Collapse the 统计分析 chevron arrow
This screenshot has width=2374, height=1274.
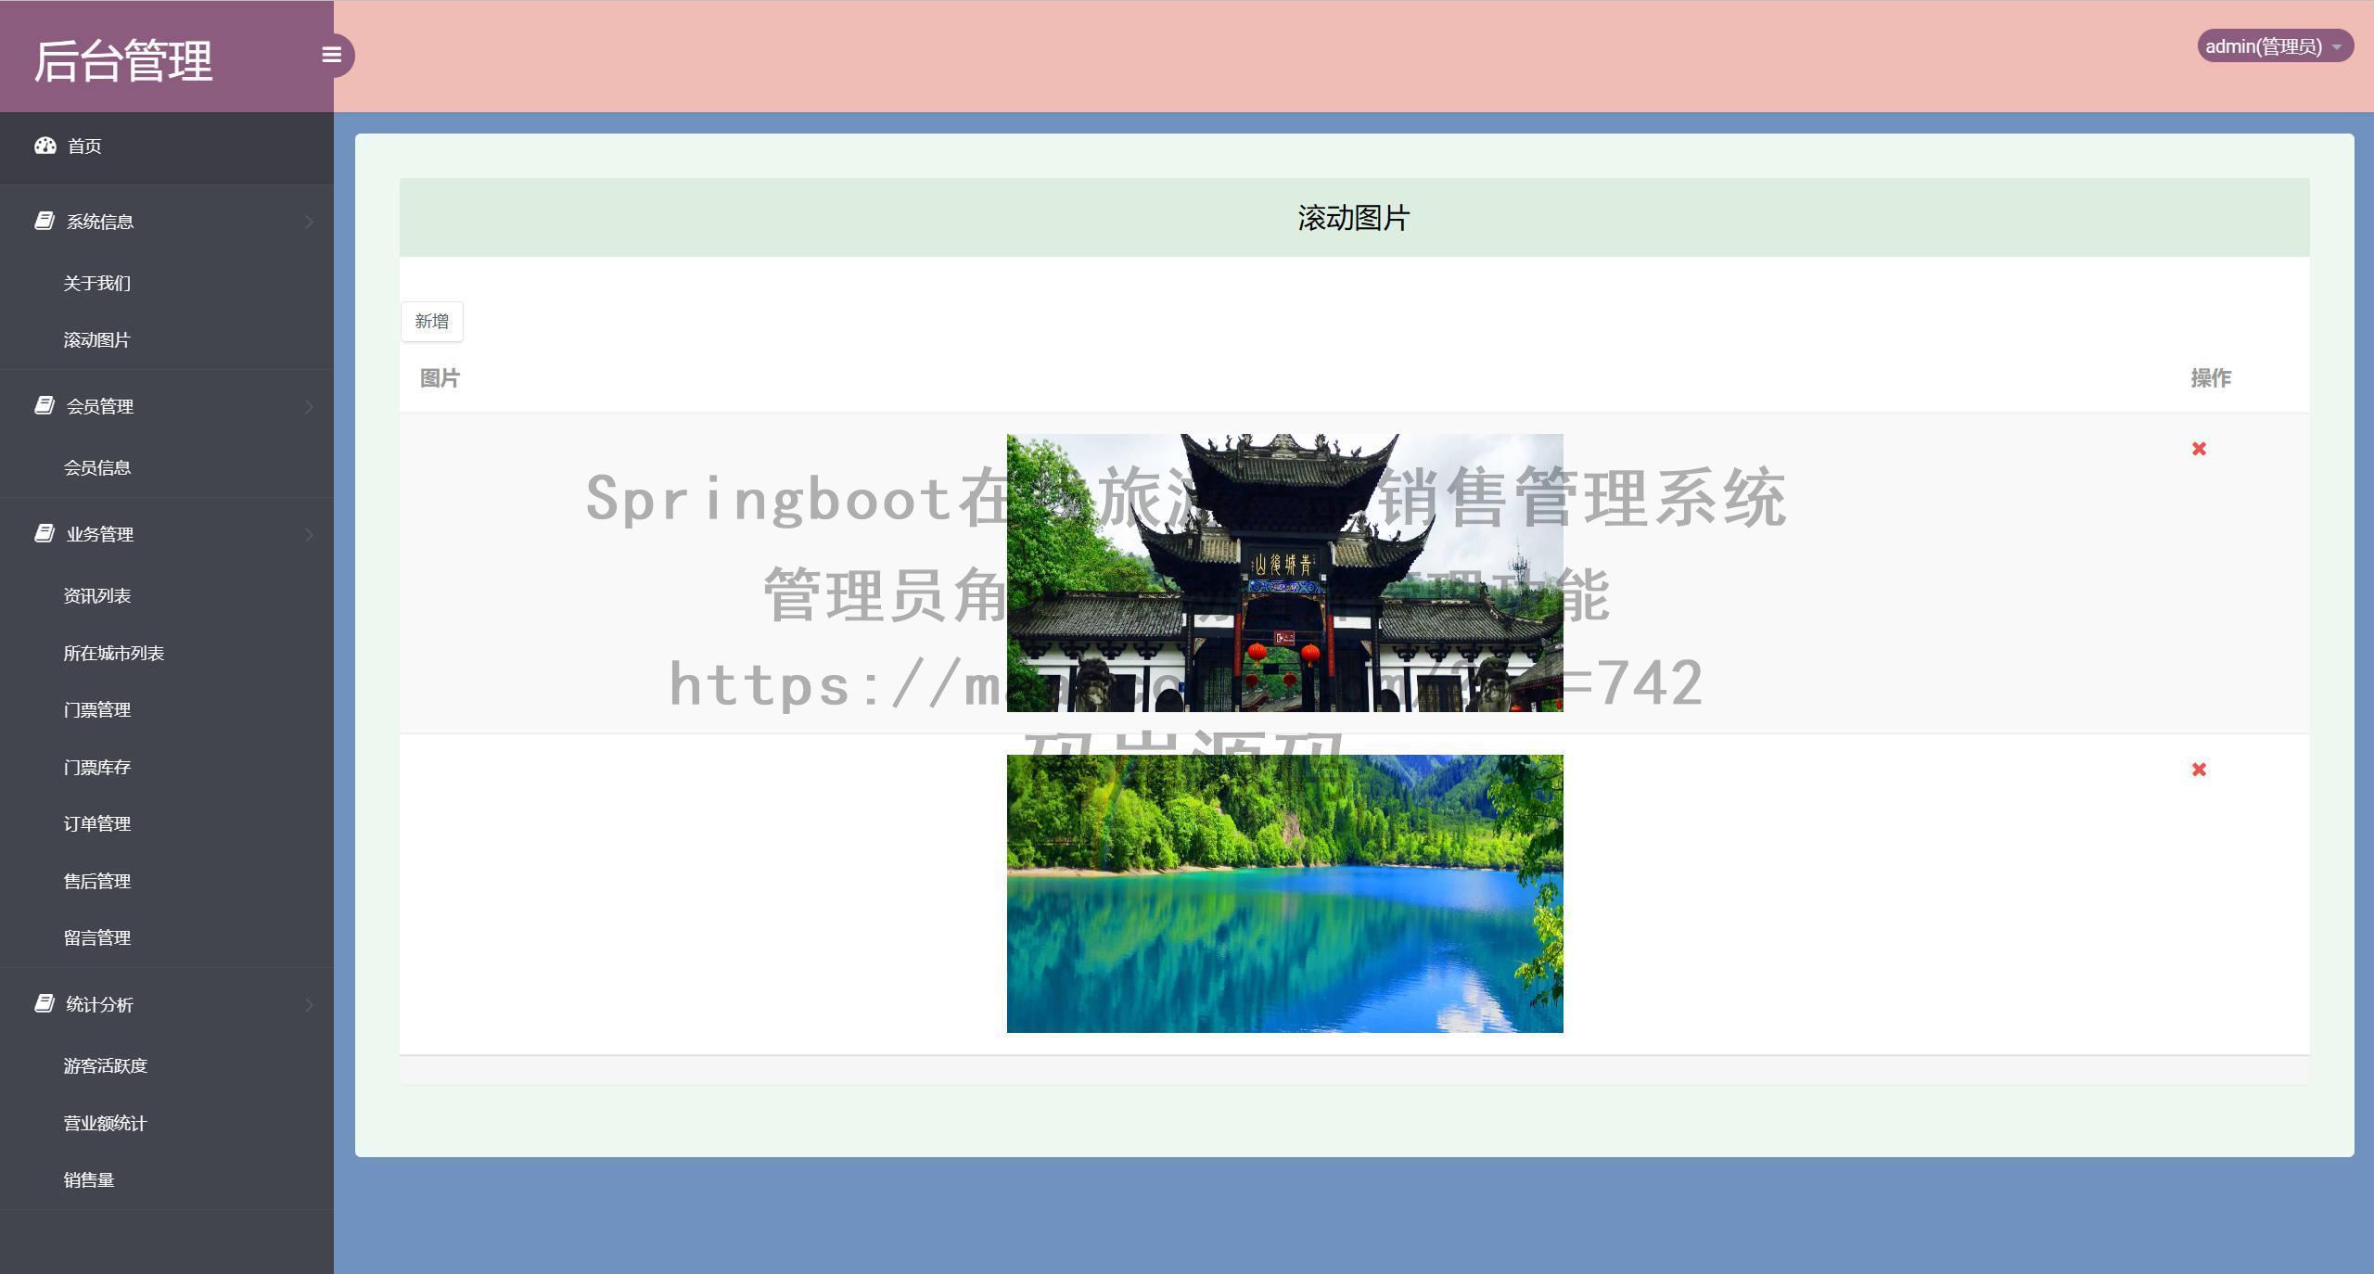[309, 1004]
